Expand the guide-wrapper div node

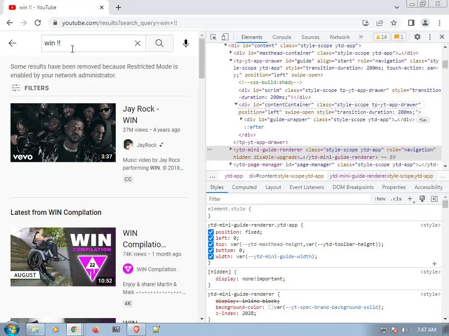[x=242, y=119]
